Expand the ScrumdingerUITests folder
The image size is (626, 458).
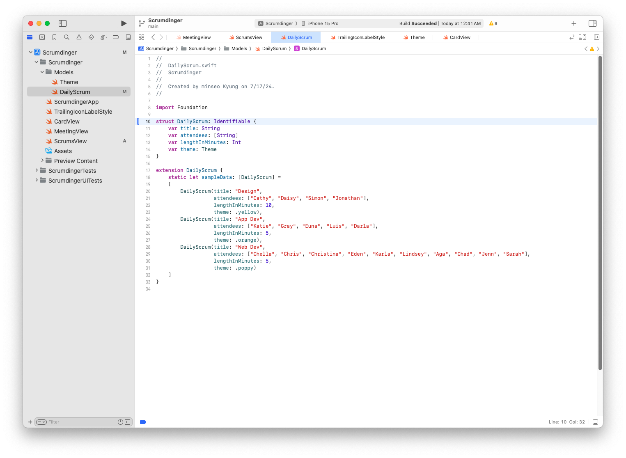(x=36, y=180)
